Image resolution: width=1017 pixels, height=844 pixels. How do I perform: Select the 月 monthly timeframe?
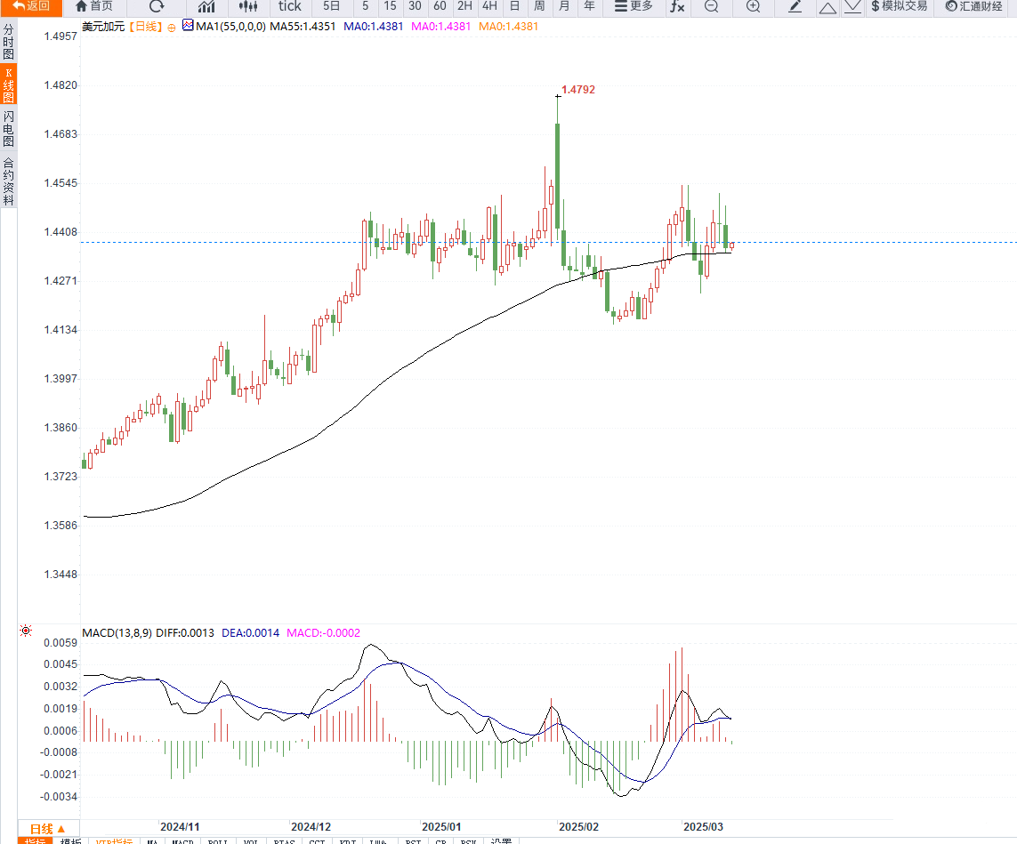pos(564,6)
